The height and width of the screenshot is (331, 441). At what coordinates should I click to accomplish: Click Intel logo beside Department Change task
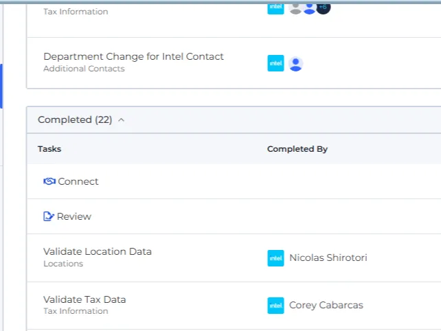click(x=275, y=63)
